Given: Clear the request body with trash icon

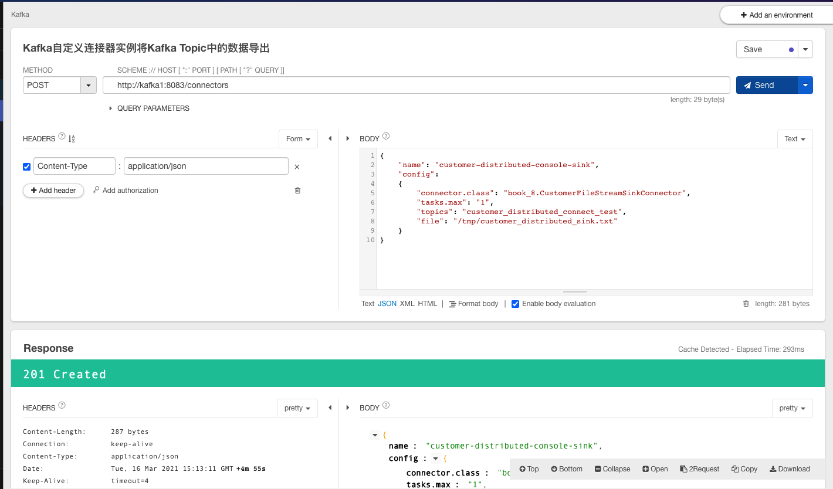Looking at the screenshot, I should (746, 304).
